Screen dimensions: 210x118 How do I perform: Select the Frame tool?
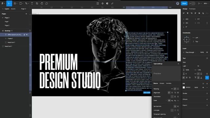[x=15, y=4]
